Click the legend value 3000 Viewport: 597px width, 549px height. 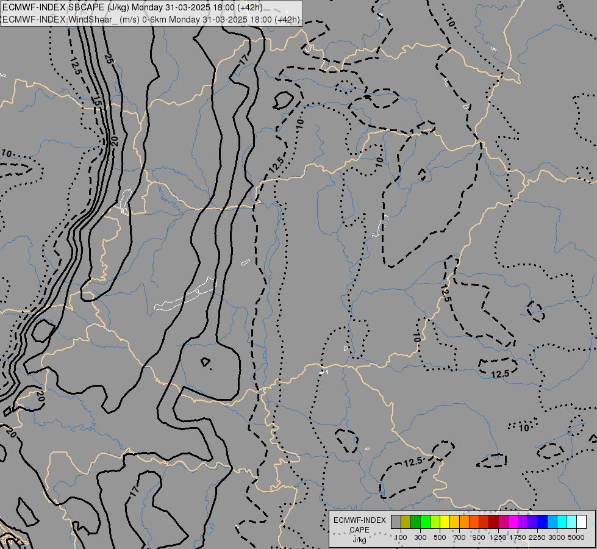pos(557,537)
